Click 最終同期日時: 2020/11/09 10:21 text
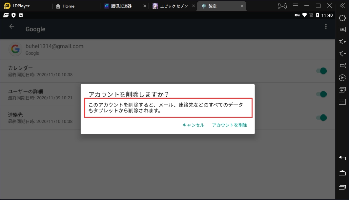 coord(40,98)
